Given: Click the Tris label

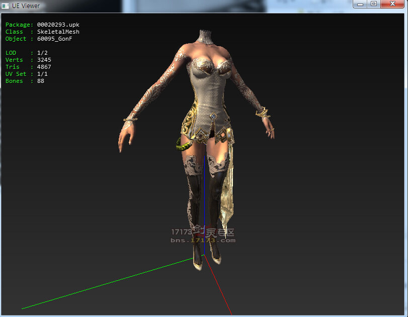Looking at the screenshot, I should 13,67.
